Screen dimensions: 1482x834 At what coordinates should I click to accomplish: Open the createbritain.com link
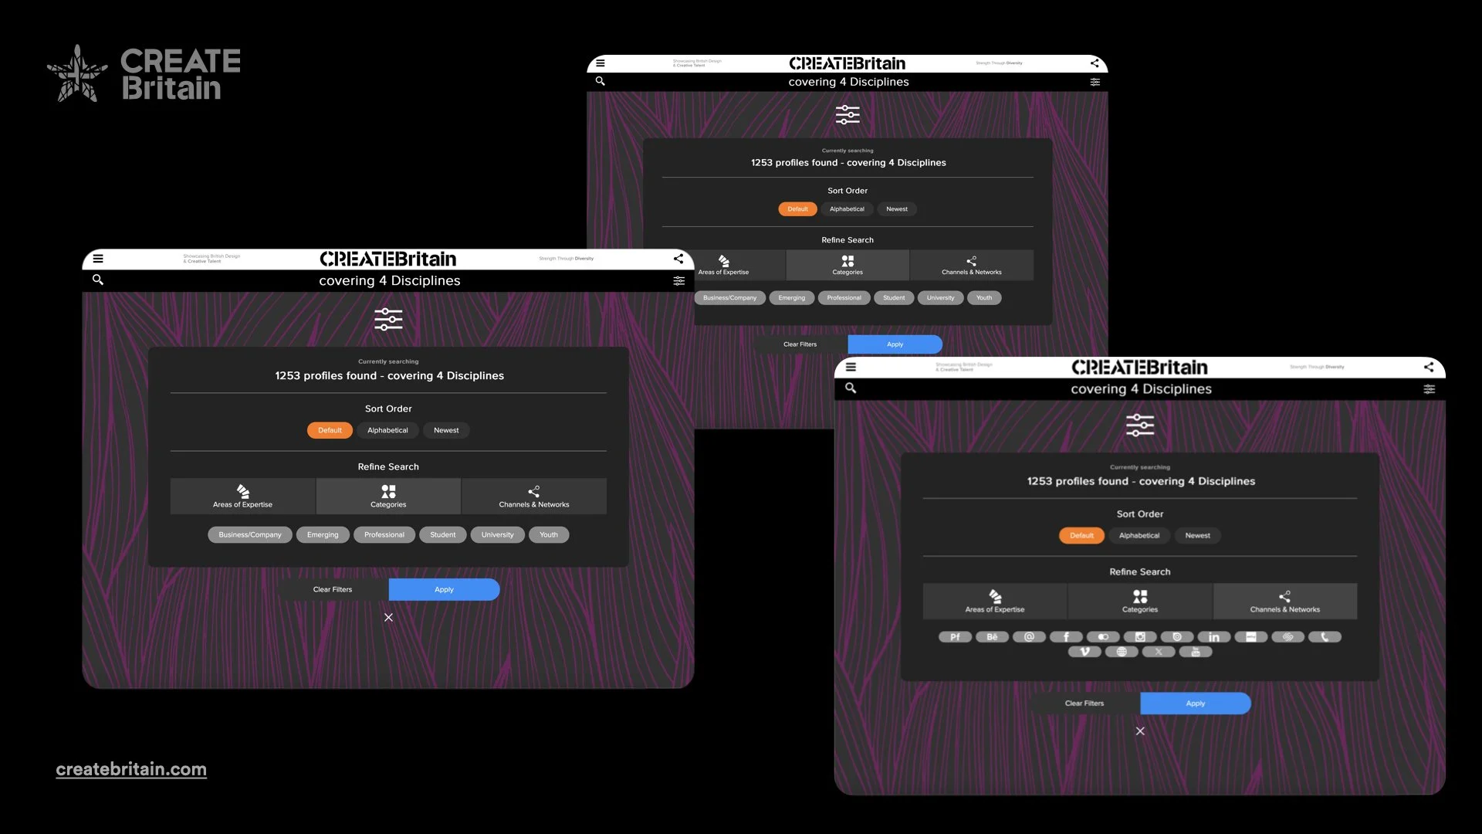(131, 769)
